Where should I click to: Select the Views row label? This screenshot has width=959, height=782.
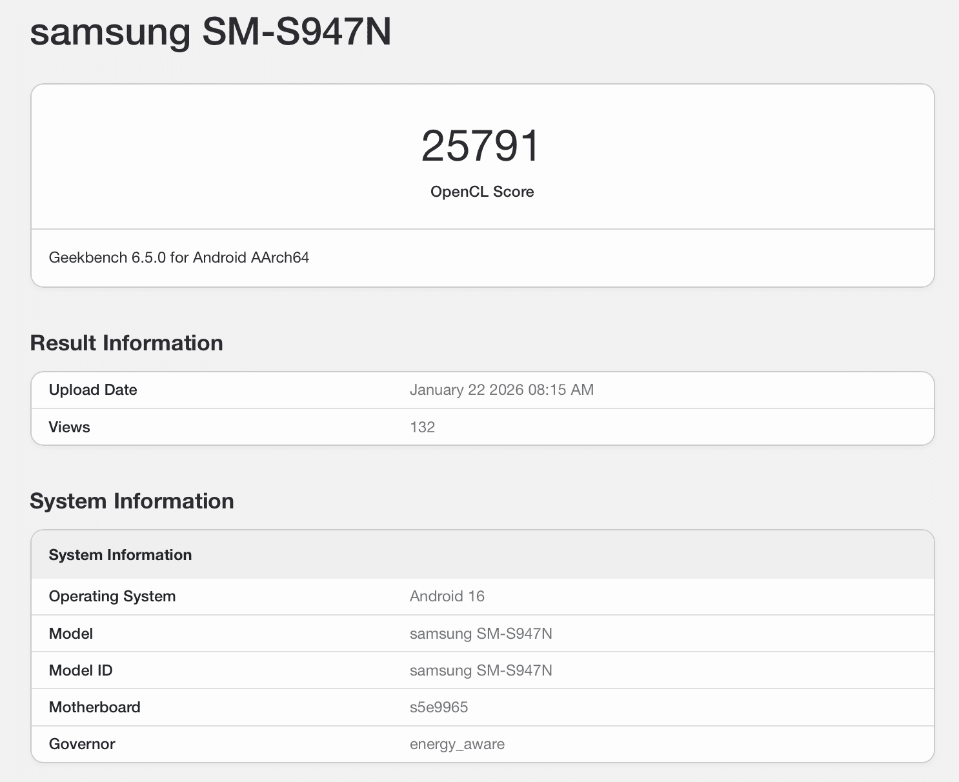click(69, 427)
